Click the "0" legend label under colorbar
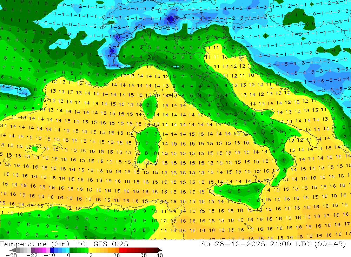The height and width of the screenshot is (257, 351). [x=69, y=255]
